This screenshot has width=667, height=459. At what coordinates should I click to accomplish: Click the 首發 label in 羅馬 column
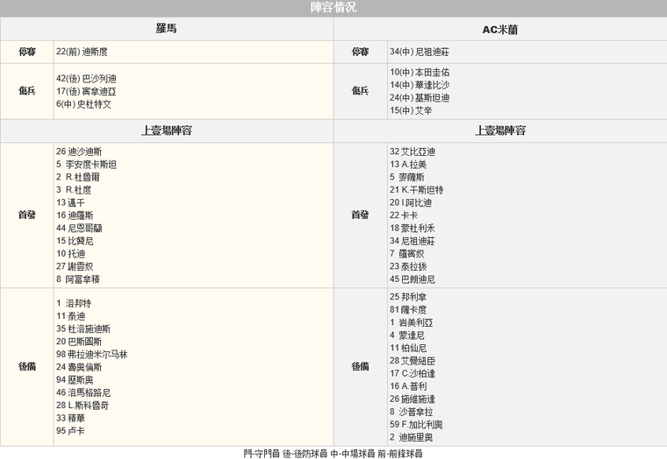click(27, 215)
